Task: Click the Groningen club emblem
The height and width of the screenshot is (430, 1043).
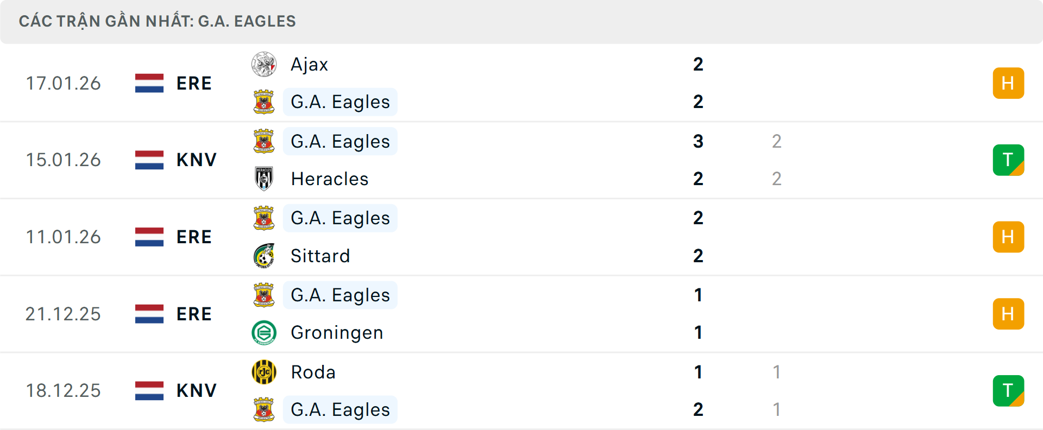Action: pos(264,333)
